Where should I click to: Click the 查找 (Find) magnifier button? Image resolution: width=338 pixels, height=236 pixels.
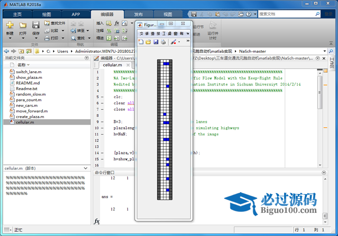coord(78,38)
